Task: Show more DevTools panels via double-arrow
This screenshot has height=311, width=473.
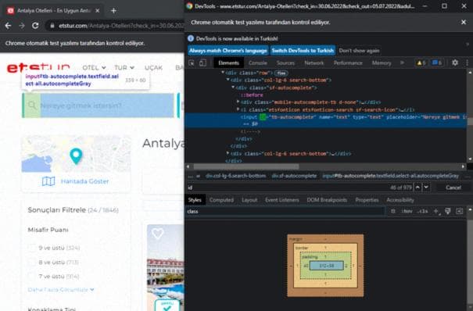Action: 402,63
